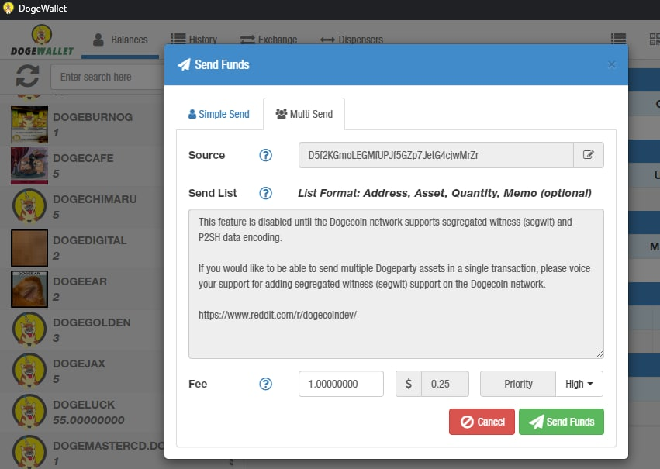This screenshot has width=660, height=469.
Task: Select the DOGECHIMARU asset icon
Action: pos(29,206)
